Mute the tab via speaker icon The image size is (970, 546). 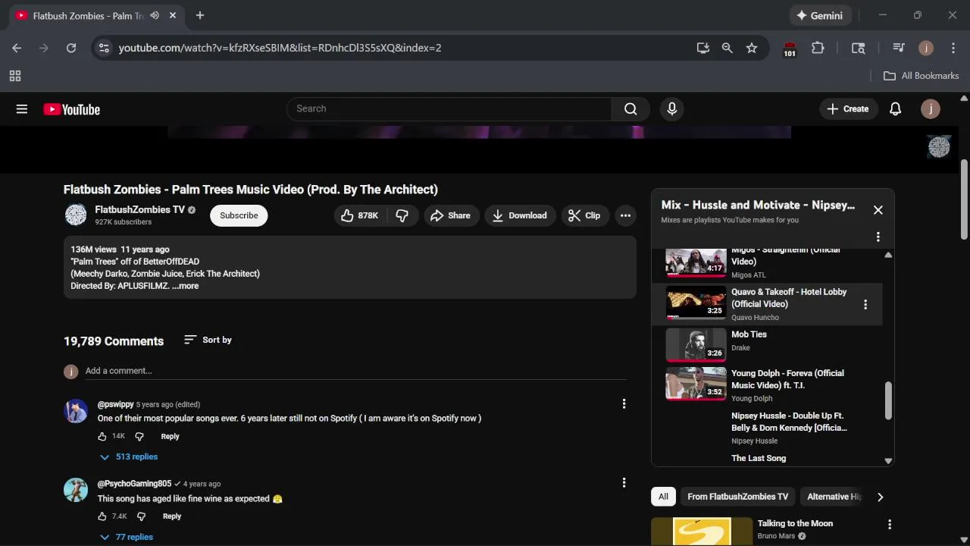[x=155, y=15]
